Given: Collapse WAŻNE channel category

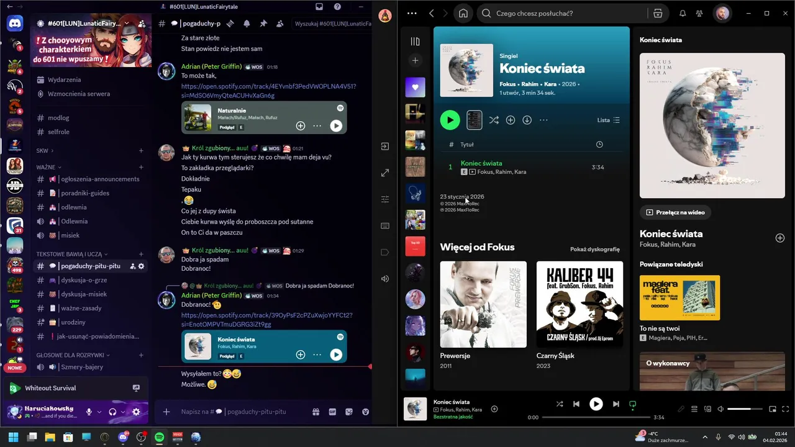Looking at the screenshot, I should pos(49,167).
